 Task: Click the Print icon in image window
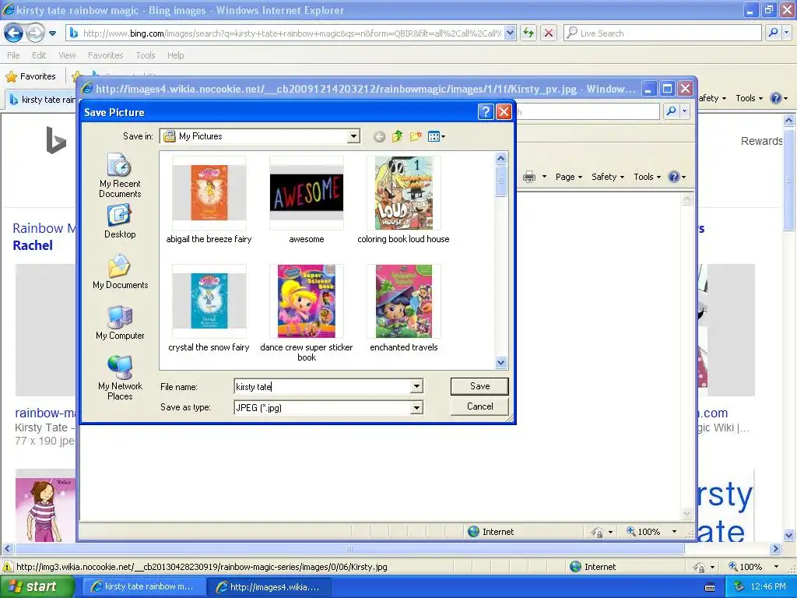[529, 177]
